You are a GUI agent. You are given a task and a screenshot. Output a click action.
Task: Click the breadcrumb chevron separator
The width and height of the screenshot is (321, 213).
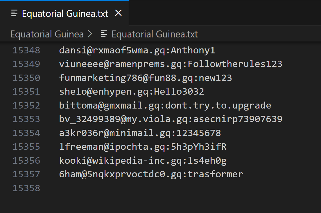90,34
